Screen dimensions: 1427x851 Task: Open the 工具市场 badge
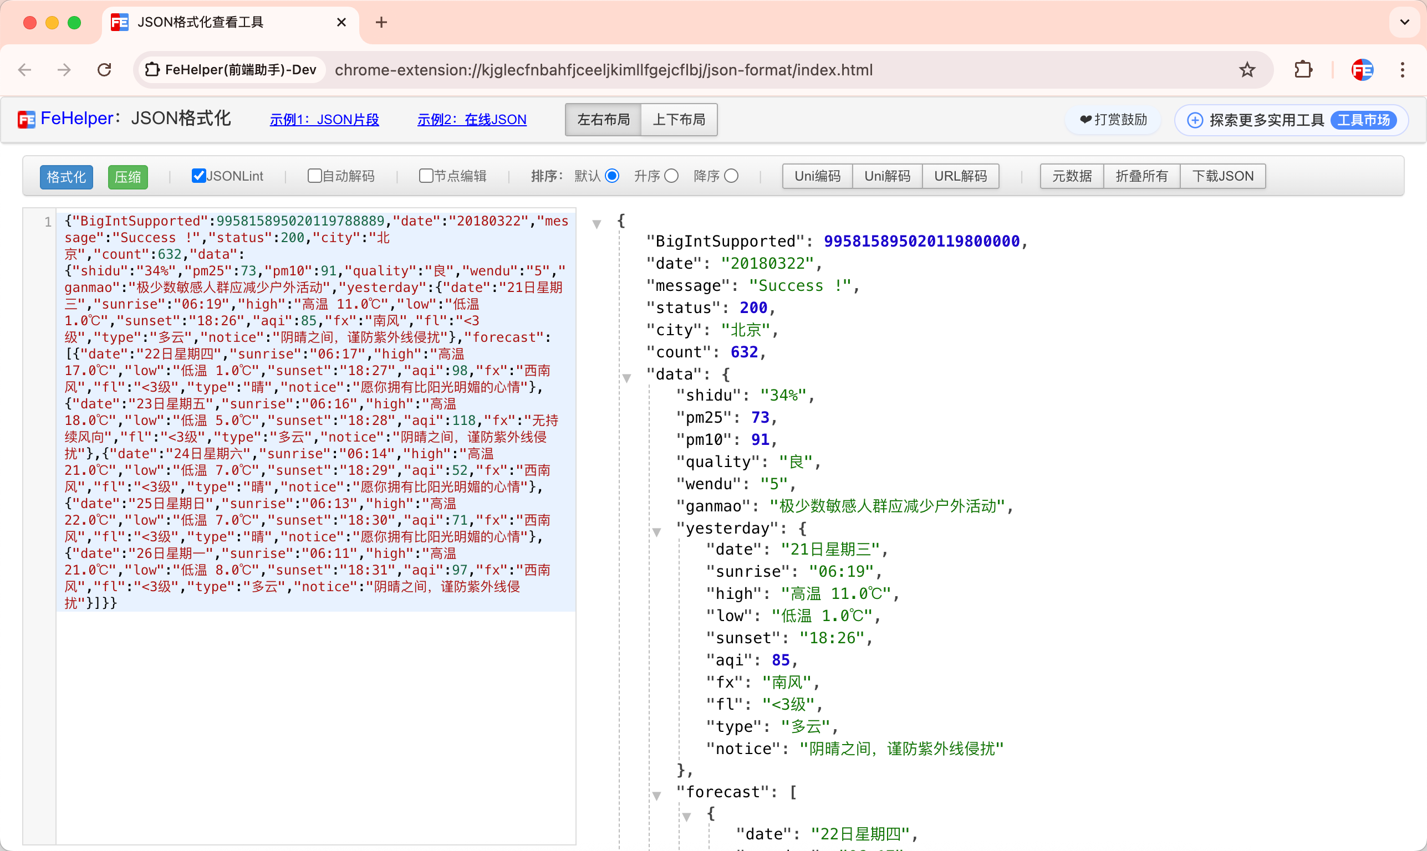[1364, 120]
